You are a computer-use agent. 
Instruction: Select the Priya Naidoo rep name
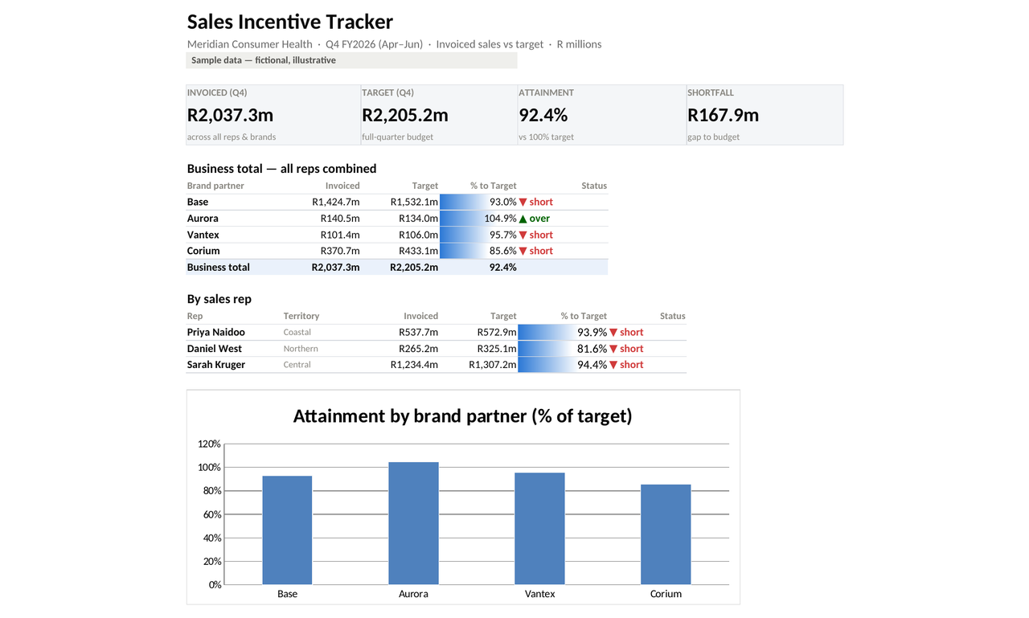point(216,332)
